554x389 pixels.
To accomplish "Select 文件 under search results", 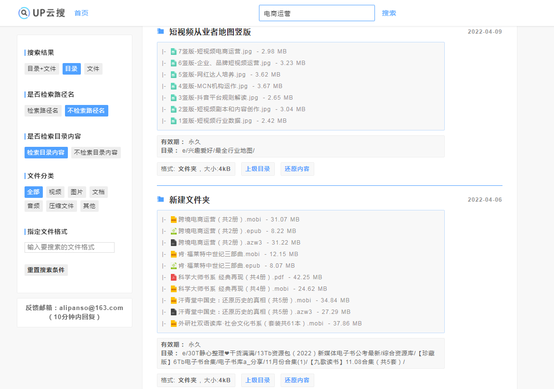I will pyautogui.click(x=93, y=69).
